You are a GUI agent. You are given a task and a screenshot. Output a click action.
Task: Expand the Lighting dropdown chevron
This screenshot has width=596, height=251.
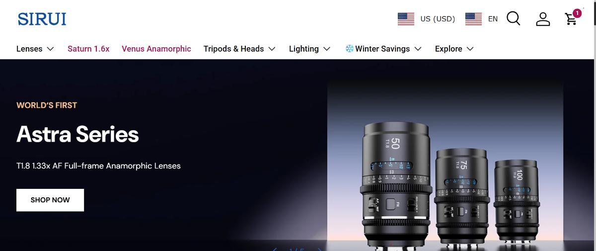[x=326, y=49]
